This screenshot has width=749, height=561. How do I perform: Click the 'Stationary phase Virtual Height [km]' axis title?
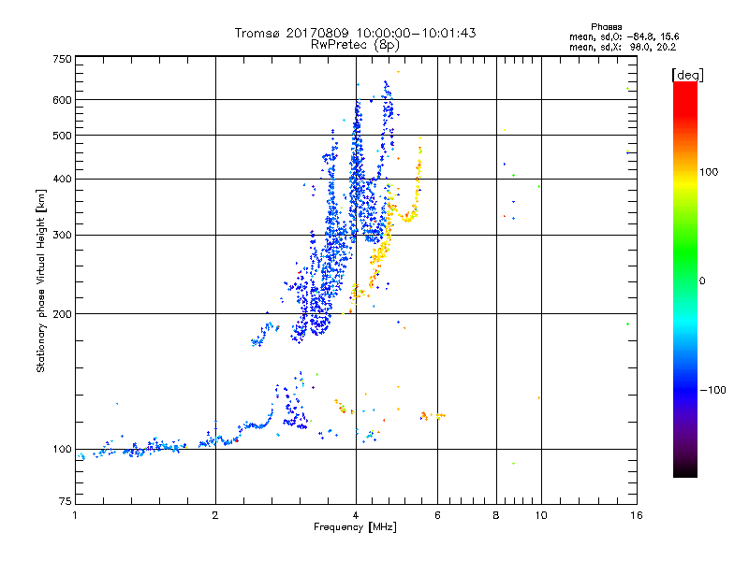click(x=41, y=280)
